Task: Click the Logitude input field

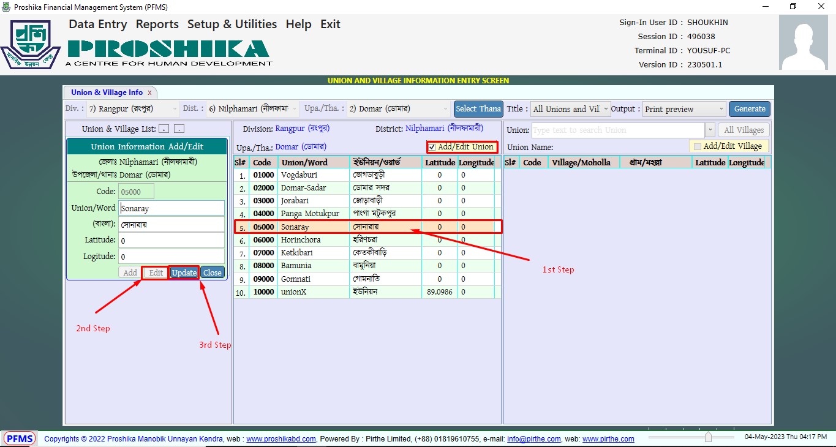Action: coord(171,256)
